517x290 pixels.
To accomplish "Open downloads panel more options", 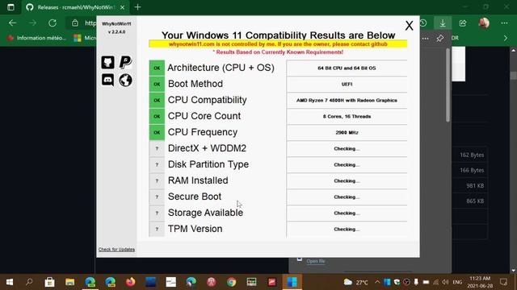I will (x=426, y=39).
